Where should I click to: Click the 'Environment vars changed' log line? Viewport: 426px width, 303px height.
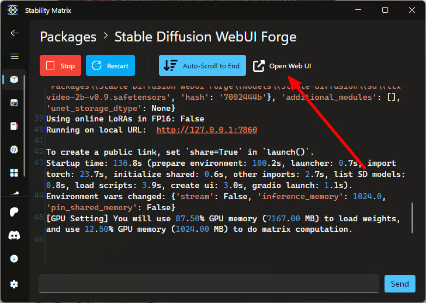pos(216,202)
